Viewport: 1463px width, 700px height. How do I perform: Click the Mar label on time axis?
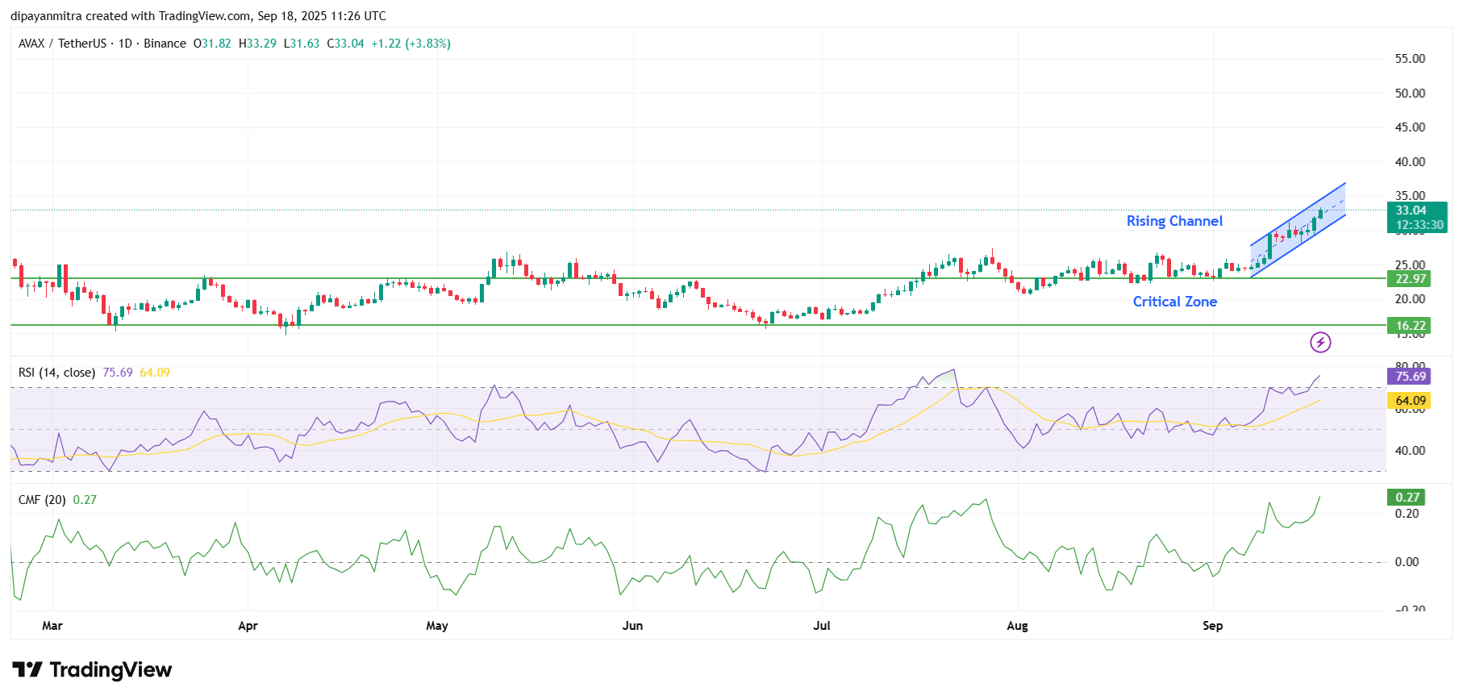coord(52,626)
